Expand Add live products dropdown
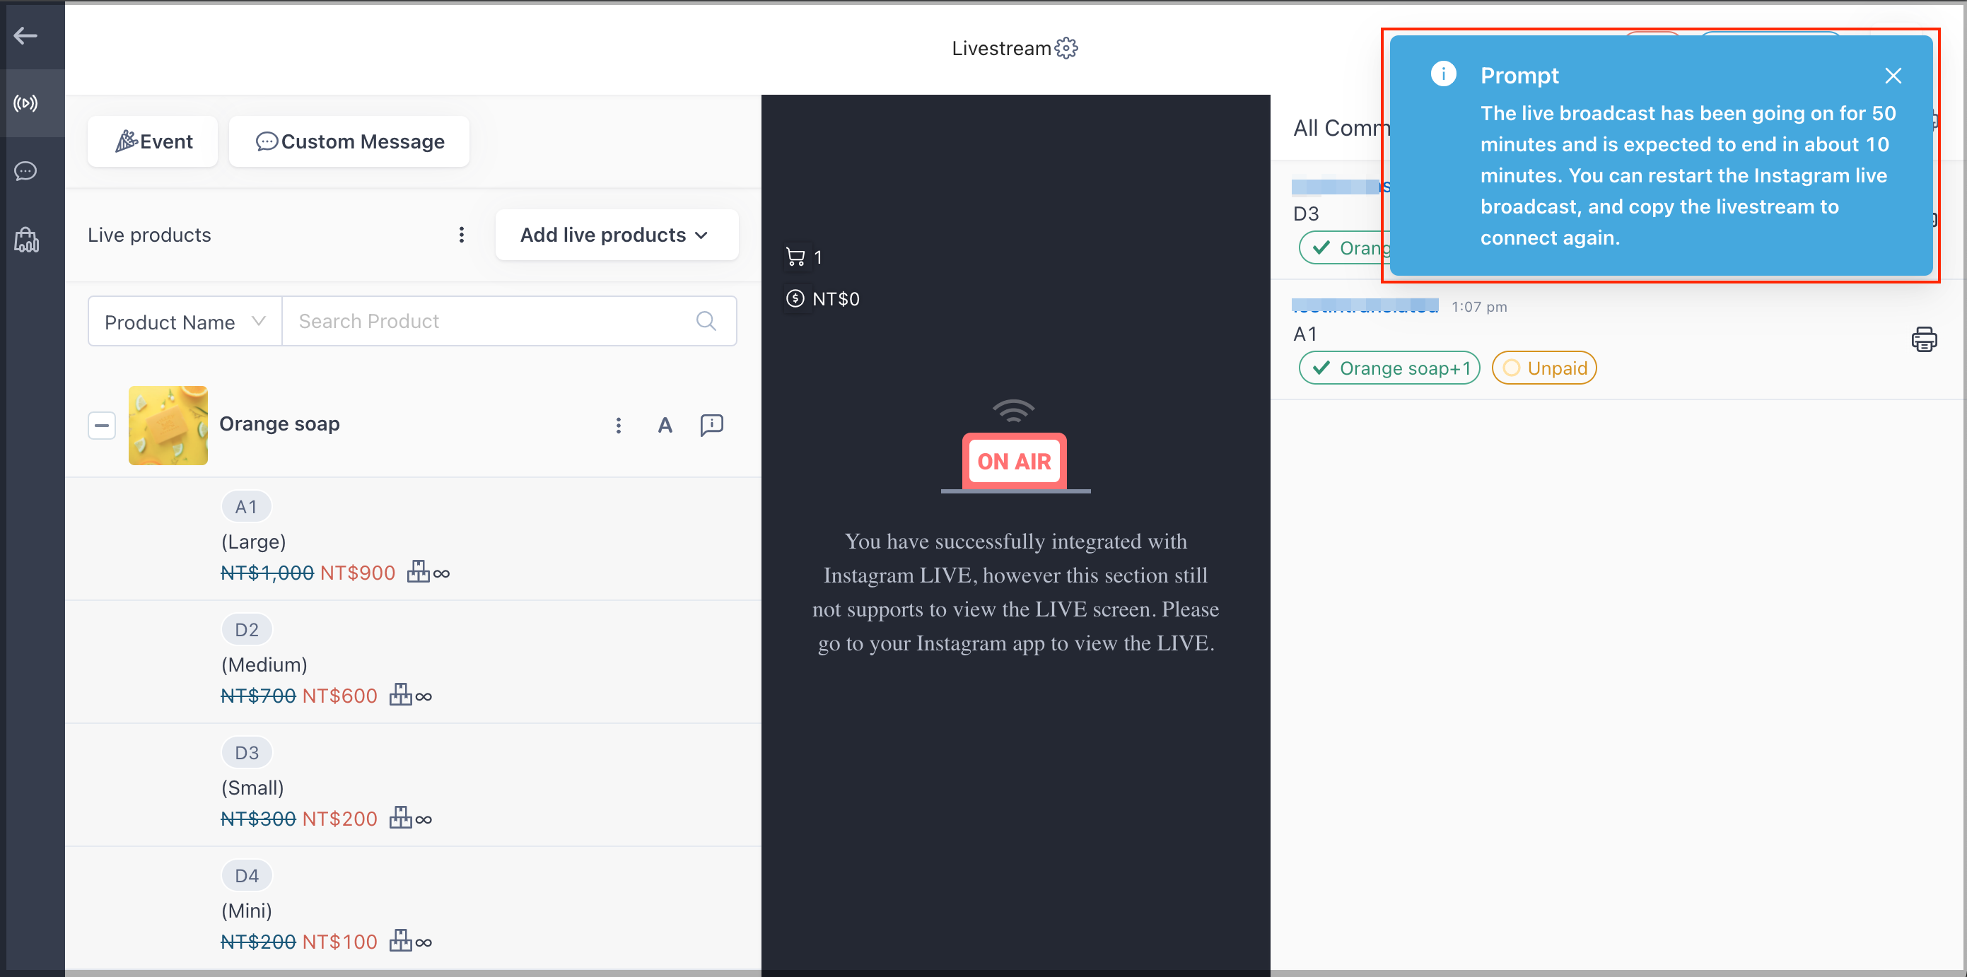 click(x=617, y=235)
